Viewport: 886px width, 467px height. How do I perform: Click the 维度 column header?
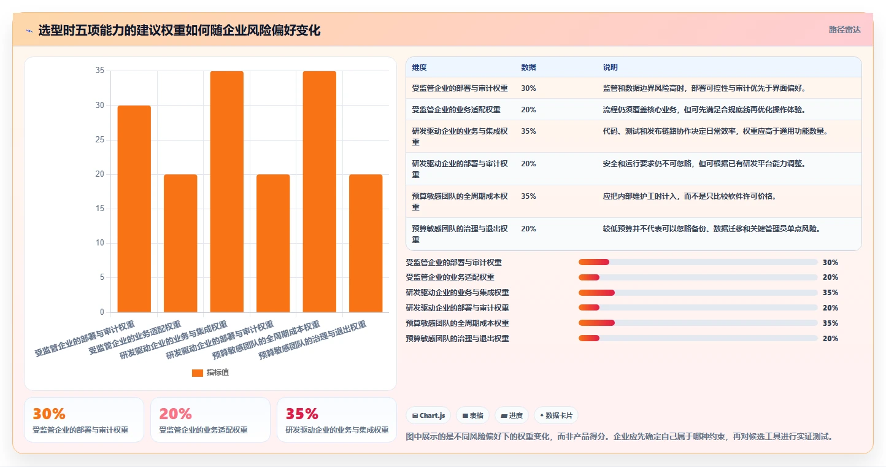pos(420,68)
